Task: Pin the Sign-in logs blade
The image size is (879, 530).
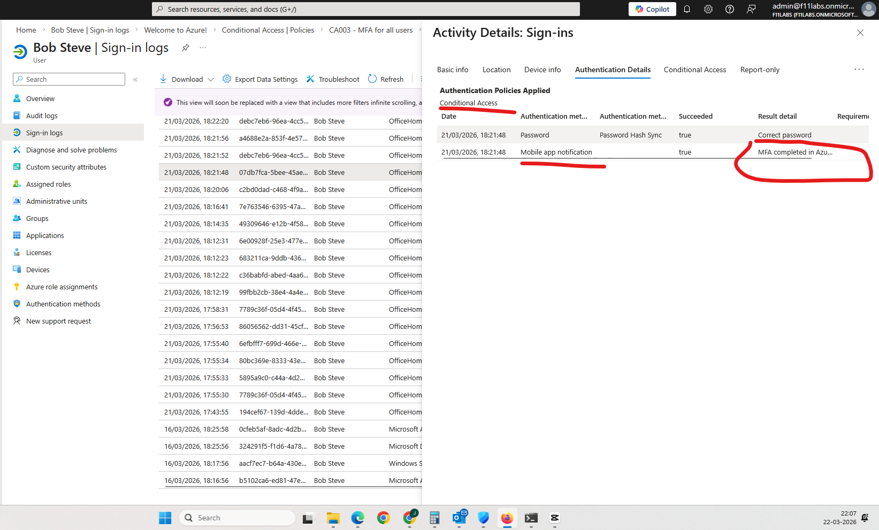Action: click(x=185, y=48)
